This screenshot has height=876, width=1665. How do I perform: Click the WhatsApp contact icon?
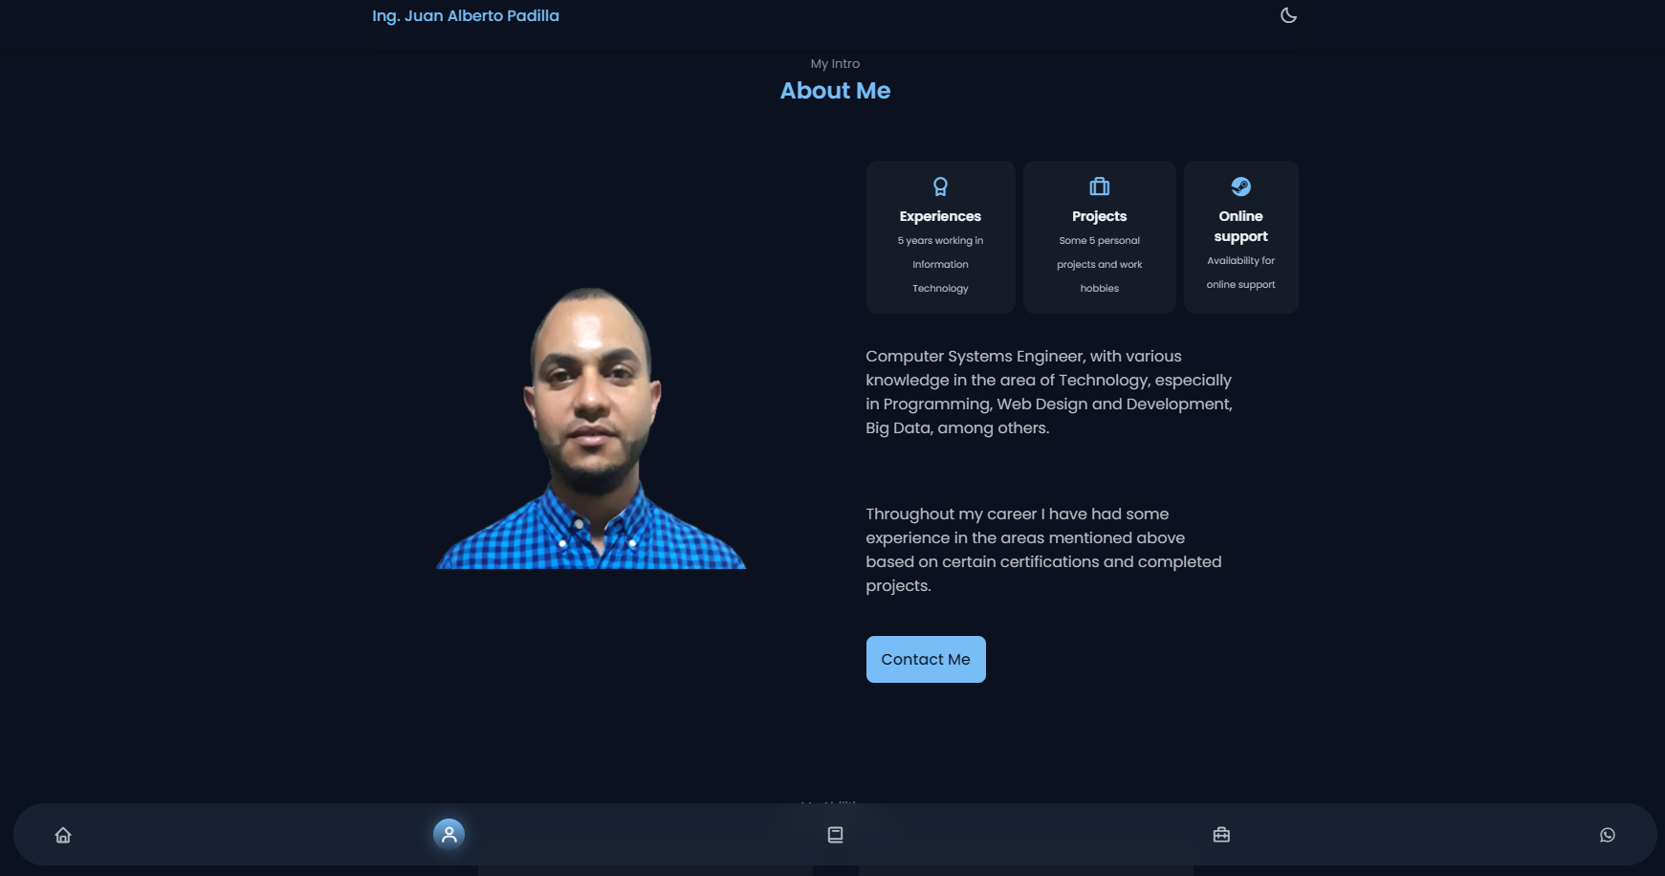pos(1608,835)
